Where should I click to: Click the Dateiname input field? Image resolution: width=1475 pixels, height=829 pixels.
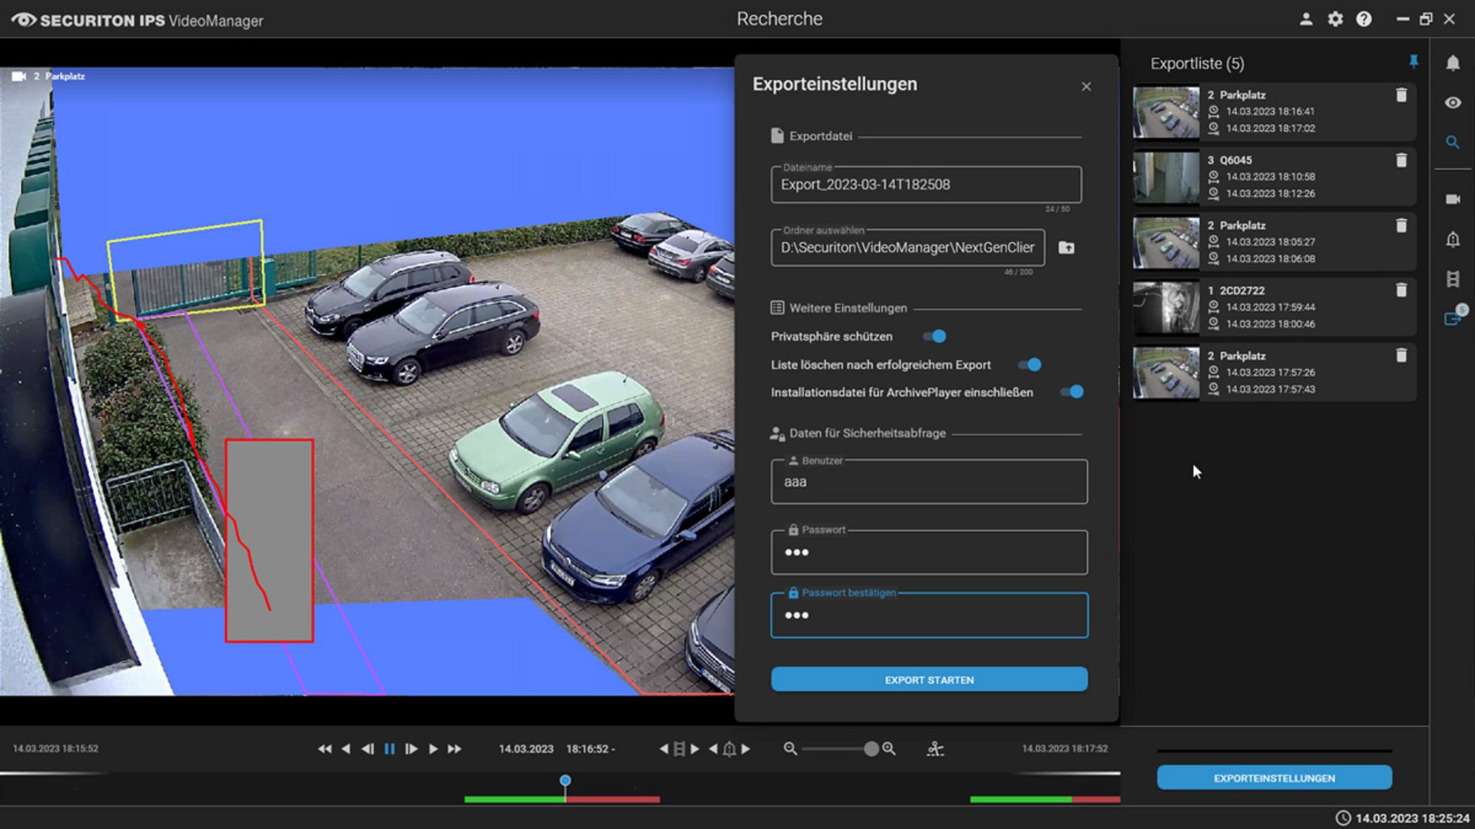point(926,184)
